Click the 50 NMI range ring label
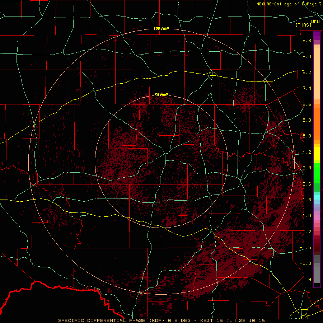 (161, 95)
